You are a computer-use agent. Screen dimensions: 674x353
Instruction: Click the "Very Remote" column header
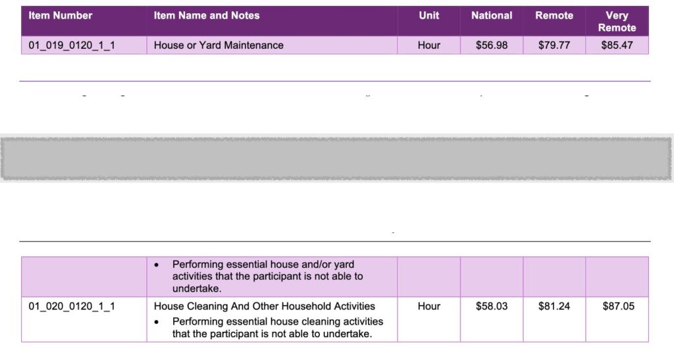[x=617, y=21]
